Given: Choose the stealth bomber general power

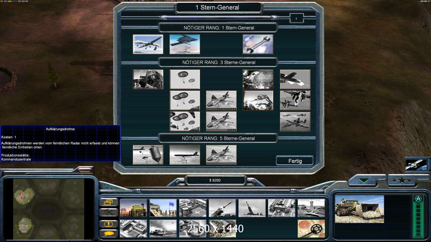Looking at the screenshot, I should pos(185,44).
